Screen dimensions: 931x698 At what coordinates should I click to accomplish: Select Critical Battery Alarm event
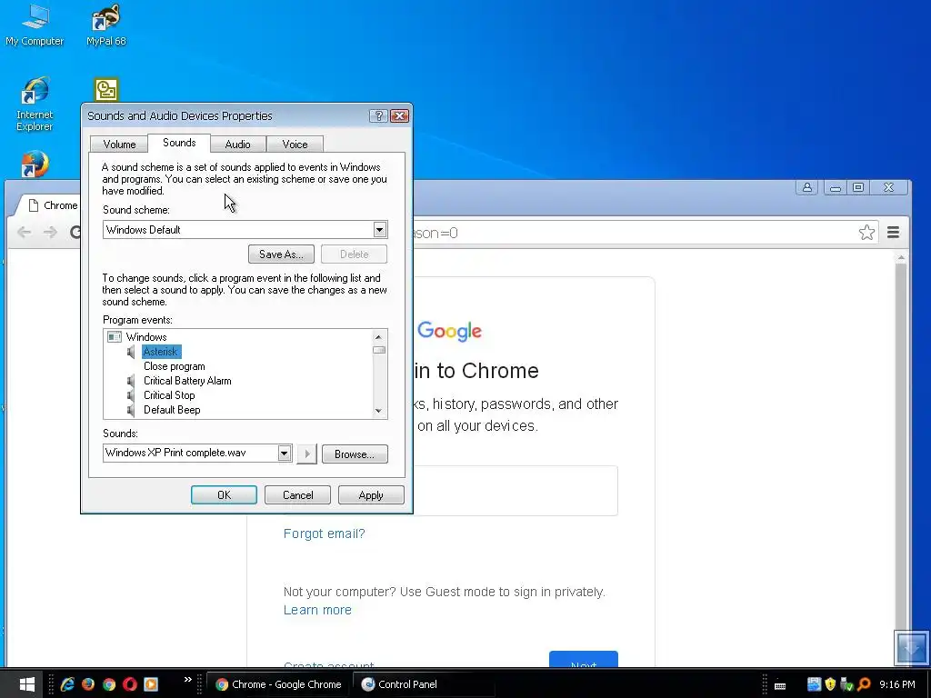coord(187,381)
